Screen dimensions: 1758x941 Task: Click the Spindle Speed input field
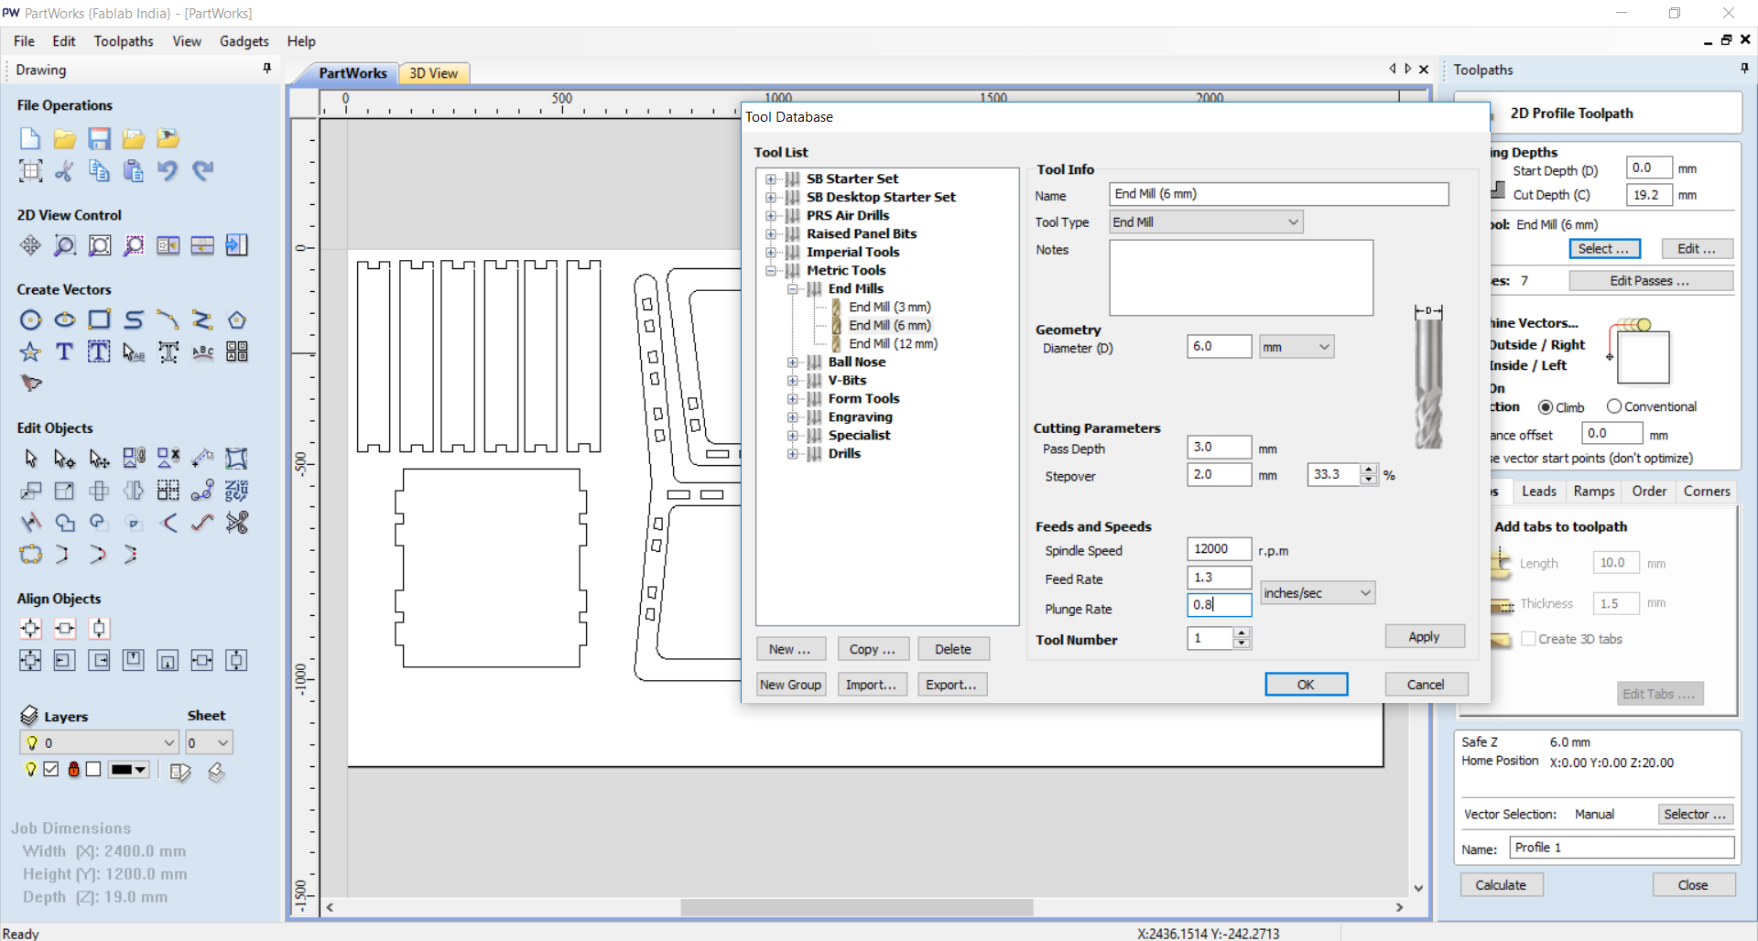pos(1218,549)
